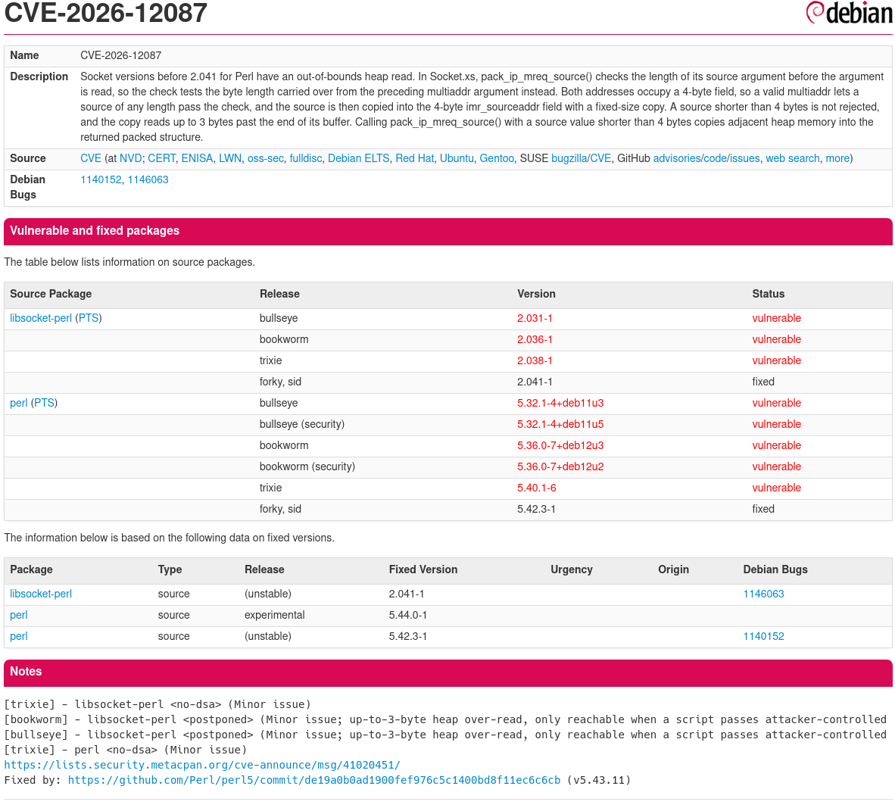The width and height of the screenshot is (895, 808).
Task: Click version 2.031-1 for bullseye
Action: (x=535, y=318)
